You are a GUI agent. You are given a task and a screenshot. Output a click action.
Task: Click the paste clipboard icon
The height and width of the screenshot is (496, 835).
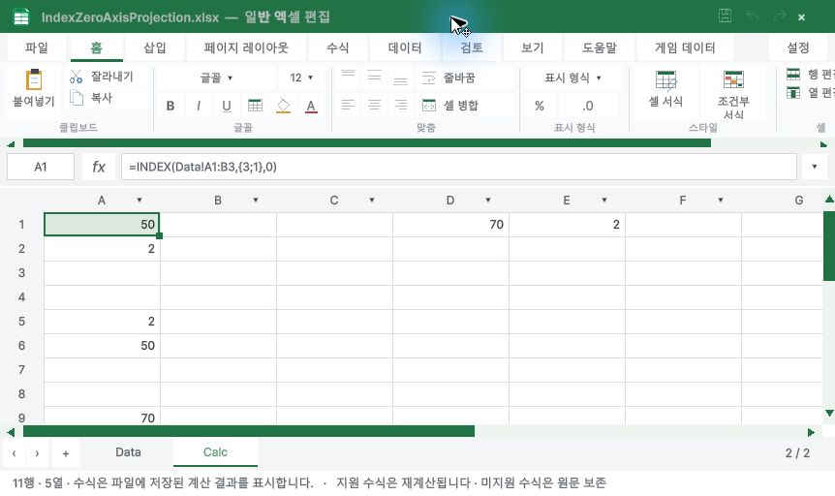[x=34, y=79]
